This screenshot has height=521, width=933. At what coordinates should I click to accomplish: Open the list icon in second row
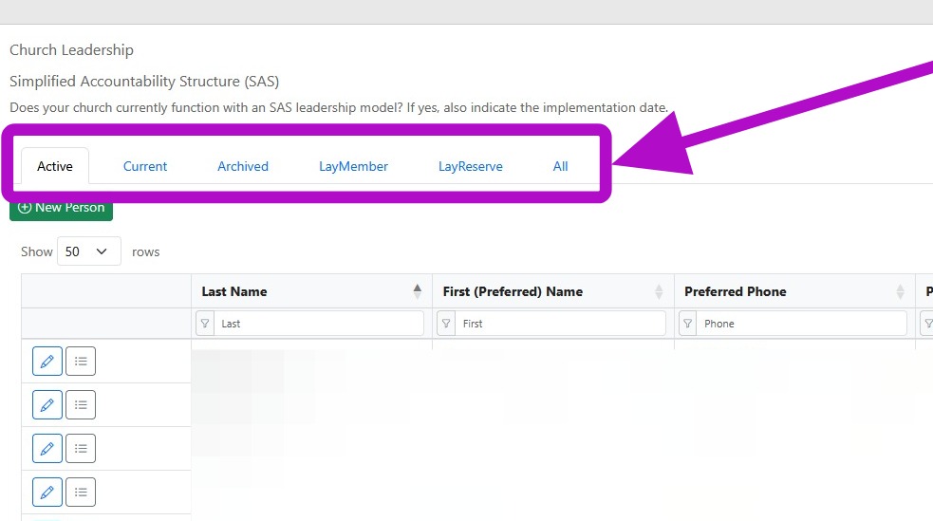(x=81, y=405)
